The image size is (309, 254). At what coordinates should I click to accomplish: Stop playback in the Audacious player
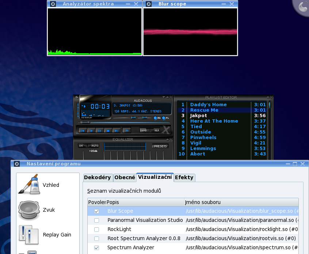point(108,131)
